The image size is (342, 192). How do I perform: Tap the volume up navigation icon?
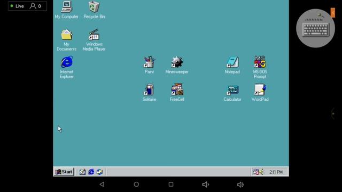pyautogui.click(x=240, y=185)
